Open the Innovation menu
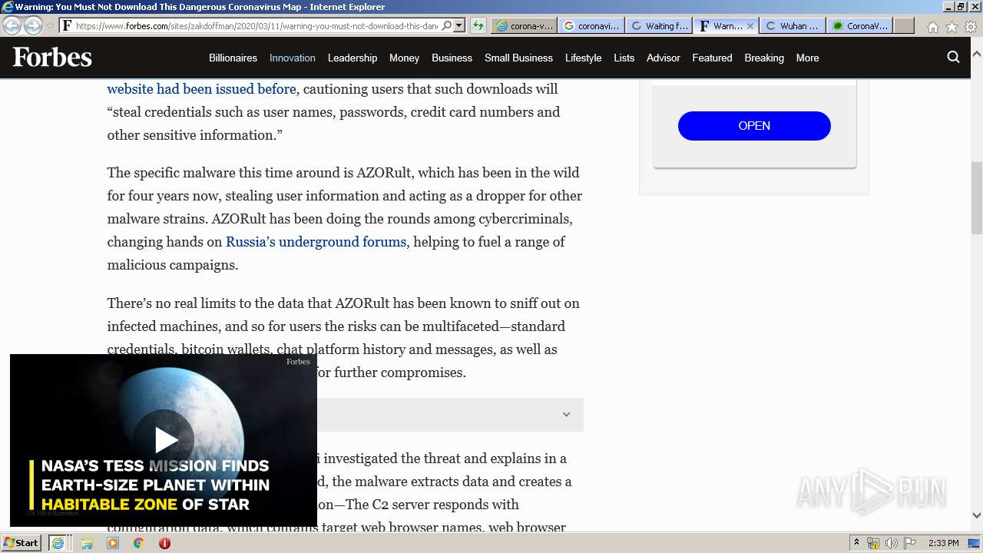This screenshot has width=983, height=553. click(x=293, y=58)
